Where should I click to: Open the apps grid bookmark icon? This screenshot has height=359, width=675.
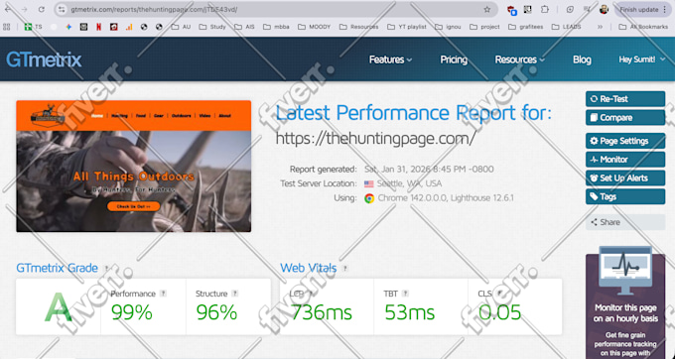(x=7, y=27)
